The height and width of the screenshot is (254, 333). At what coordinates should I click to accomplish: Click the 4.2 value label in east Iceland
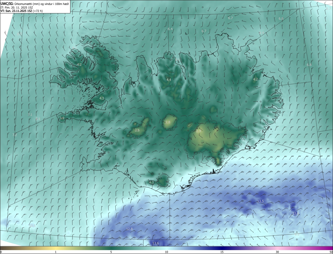(x=255, y=79)
